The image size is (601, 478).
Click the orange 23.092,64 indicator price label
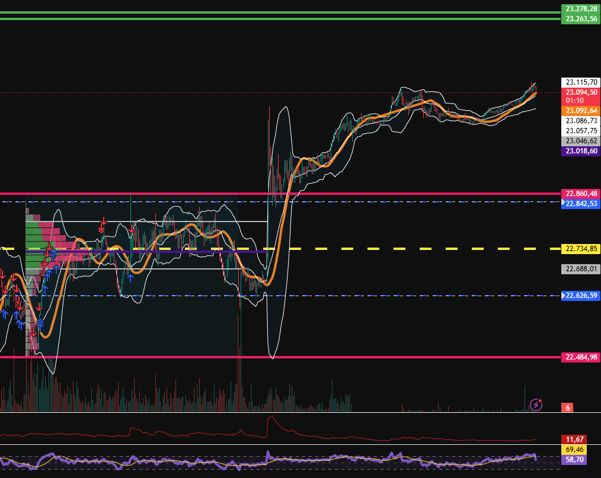pos(579,110)
